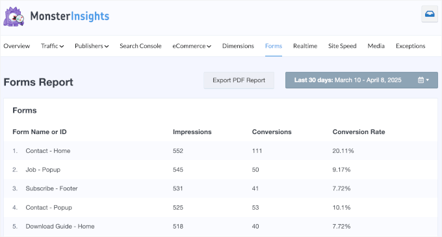The height and width of the screenshot is (237, 442).
Task: Open the inbox notifications icon button
Action: [430, 14]
